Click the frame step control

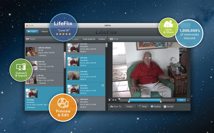[113, 100]
